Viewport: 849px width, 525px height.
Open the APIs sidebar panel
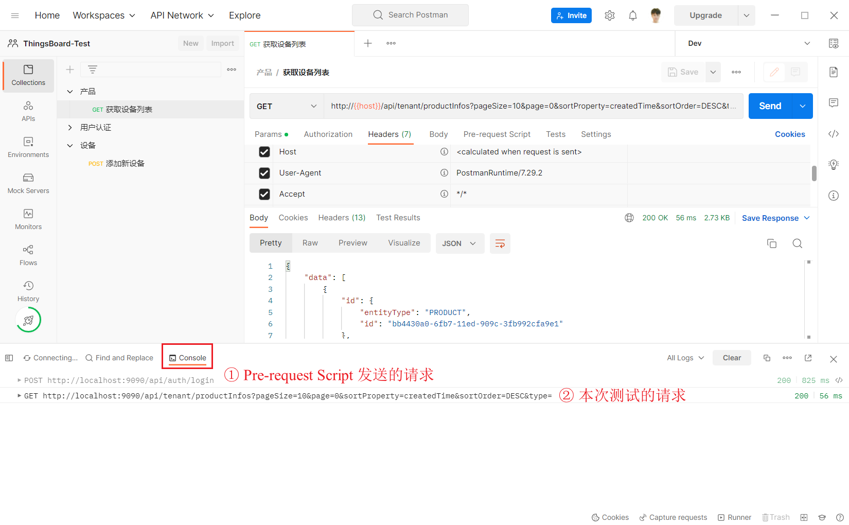coord(28,111)
